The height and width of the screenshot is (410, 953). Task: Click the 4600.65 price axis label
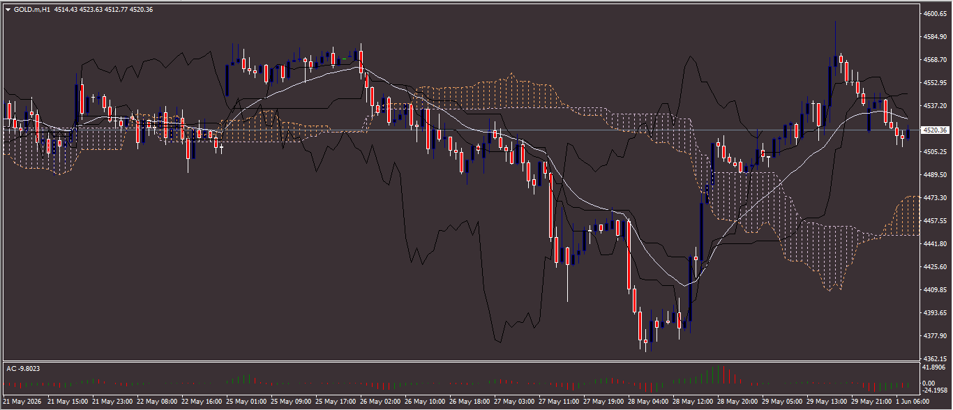(x=934, y=14)
